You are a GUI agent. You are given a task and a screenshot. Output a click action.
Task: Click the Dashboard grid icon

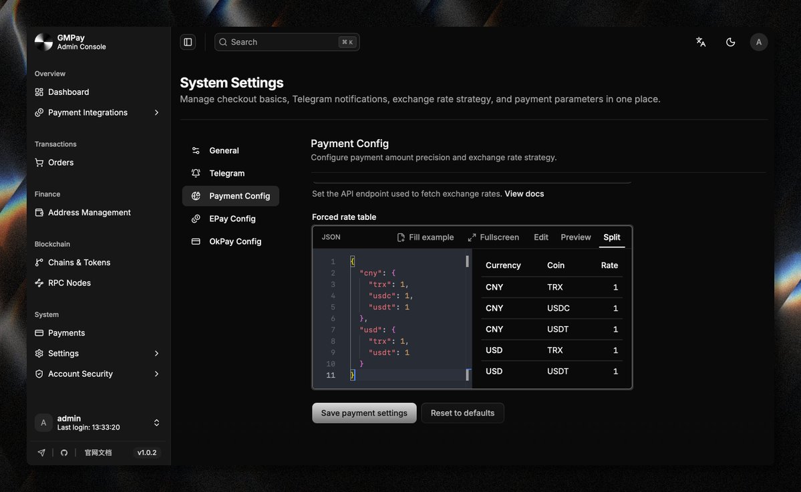click(x=39, y=92)
